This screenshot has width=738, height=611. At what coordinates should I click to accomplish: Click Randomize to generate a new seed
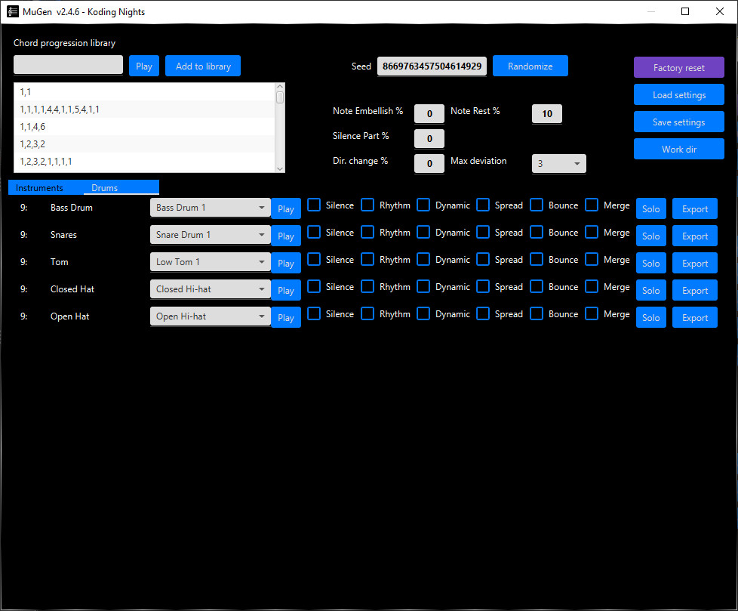(x=530, y=66)
